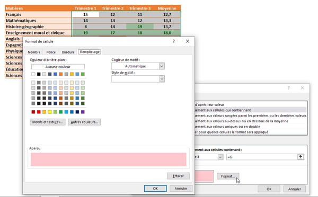Select the Mathématiques row label cell
318x197 pixels.
pos(38,21)
